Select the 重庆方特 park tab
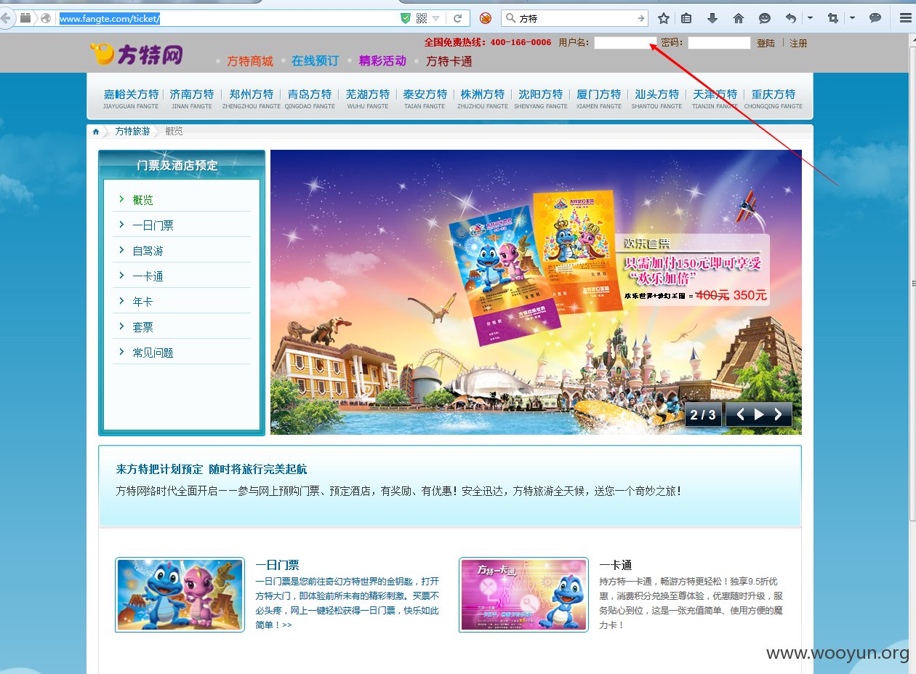The image size is (916, 674). click(x=774, y=98)
